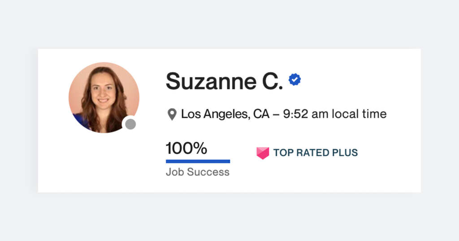Click the pink Top Rated Plus badge icon
The height and width of the screenshot is (241, 459).
[x=263, y=153]
